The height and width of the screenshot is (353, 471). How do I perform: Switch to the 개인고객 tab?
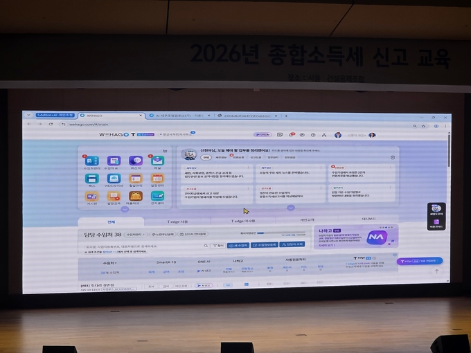pos(306,221)
